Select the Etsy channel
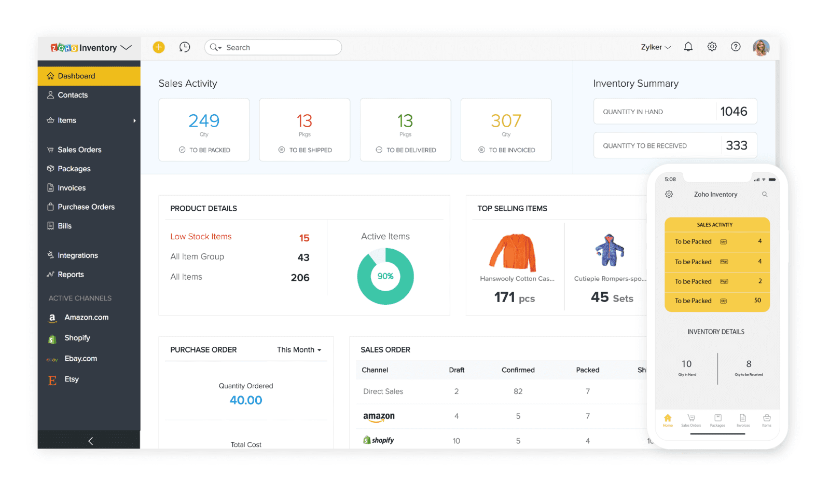This screenshot has width=830, height=489. [x=71, y=379]
